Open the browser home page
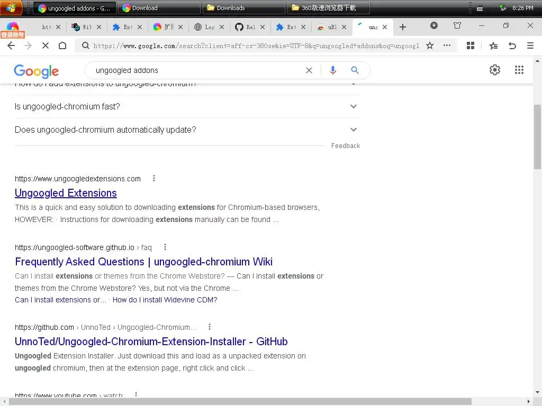The width and height of the screenshot is (542, 406). coord(62,45)
